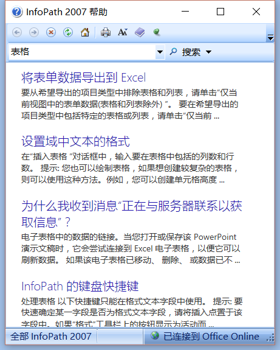The width and height of the screenshot is (280, 350).
Task: Click the description starting with 要从希望导出的项目类型
Action: (x=130, y=104)
